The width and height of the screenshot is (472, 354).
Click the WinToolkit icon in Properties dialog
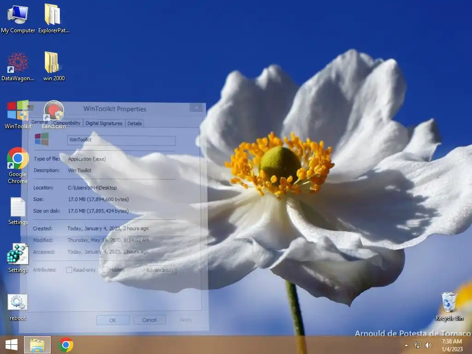coord(41,139)
